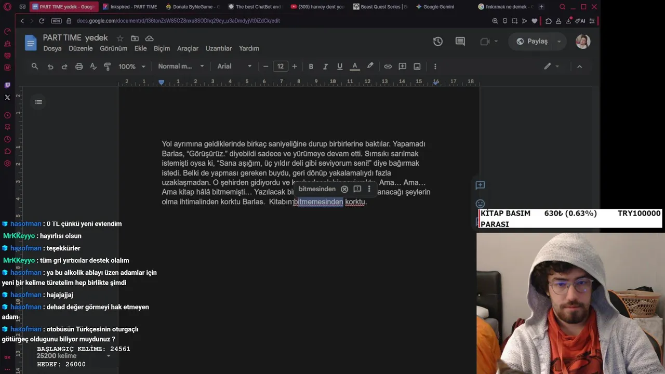Open the editing mode pencil dropdown
This screenshot has height=374, width=665.
[552, 66]
